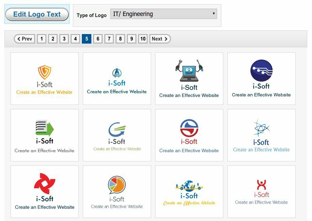Select the globe with cranes logo
This screenshot has width=312, height=221.
[x=189, y=184]
